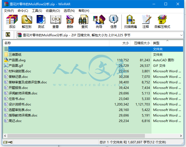186x147 pixels.
Task: Click the key icon in status bar
Action: tap(10, 142)
